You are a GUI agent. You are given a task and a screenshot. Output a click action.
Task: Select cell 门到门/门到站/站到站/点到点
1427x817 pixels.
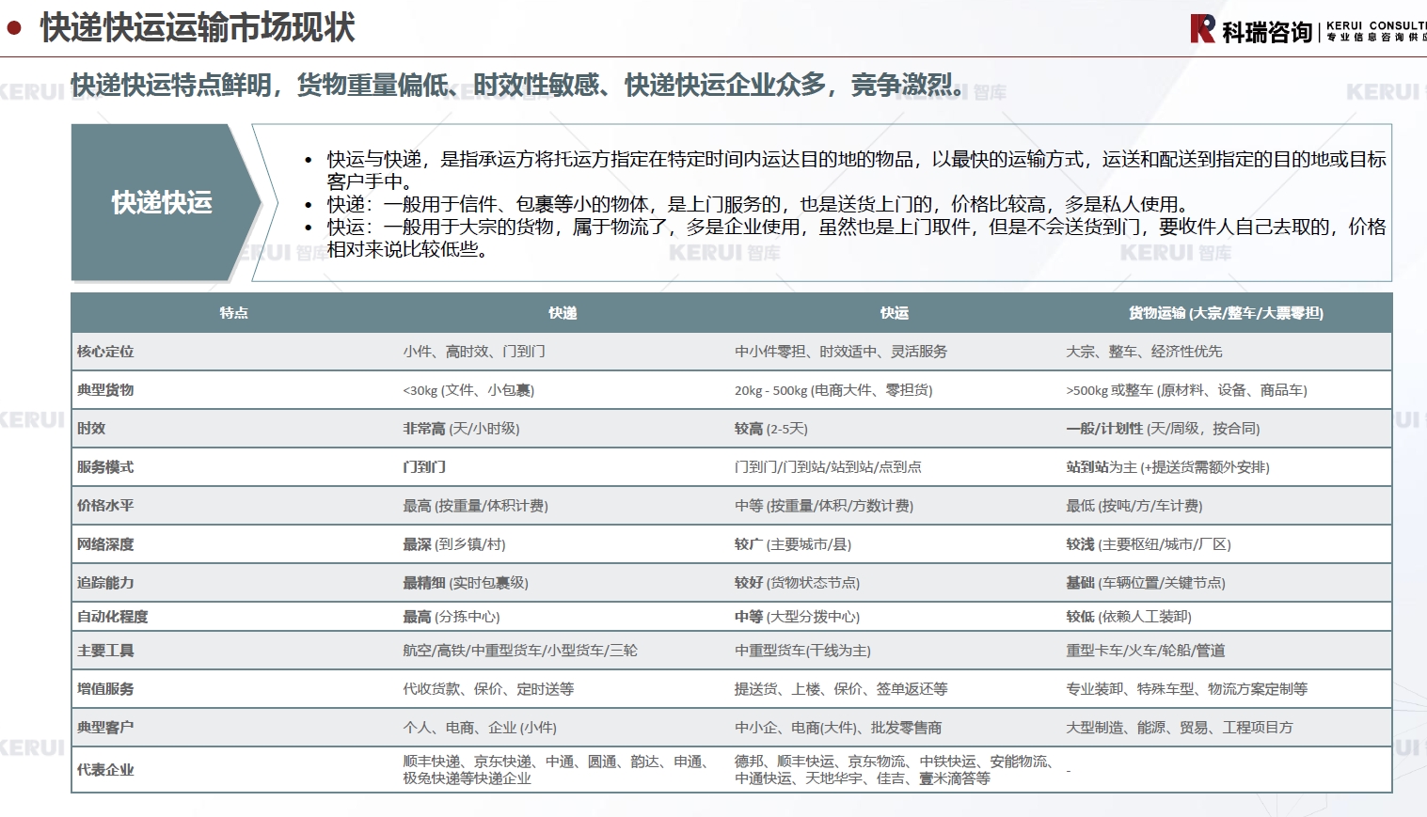[x=828, y=467]
